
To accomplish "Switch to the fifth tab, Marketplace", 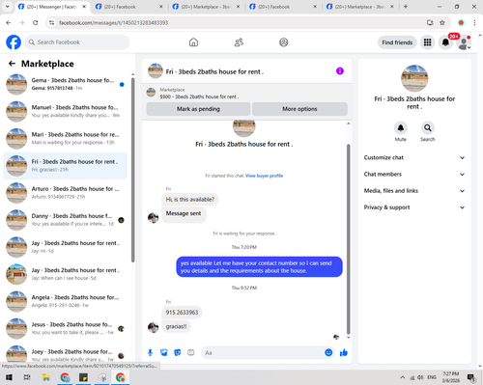I will click(x=360, y=7).
